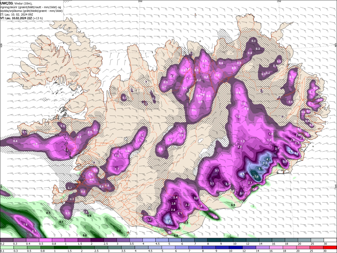
Task: Select the dark mauve 0.2 swatch in the top legend
Action: tap(7, 240)
